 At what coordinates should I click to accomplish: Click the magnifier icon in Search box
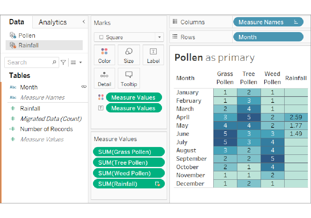54,62
